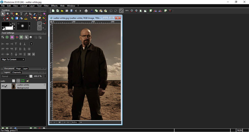The height and width of the screenshot is (132, 249).
Task: Click the background white color swatch
Action: click(x=9, y=28)
